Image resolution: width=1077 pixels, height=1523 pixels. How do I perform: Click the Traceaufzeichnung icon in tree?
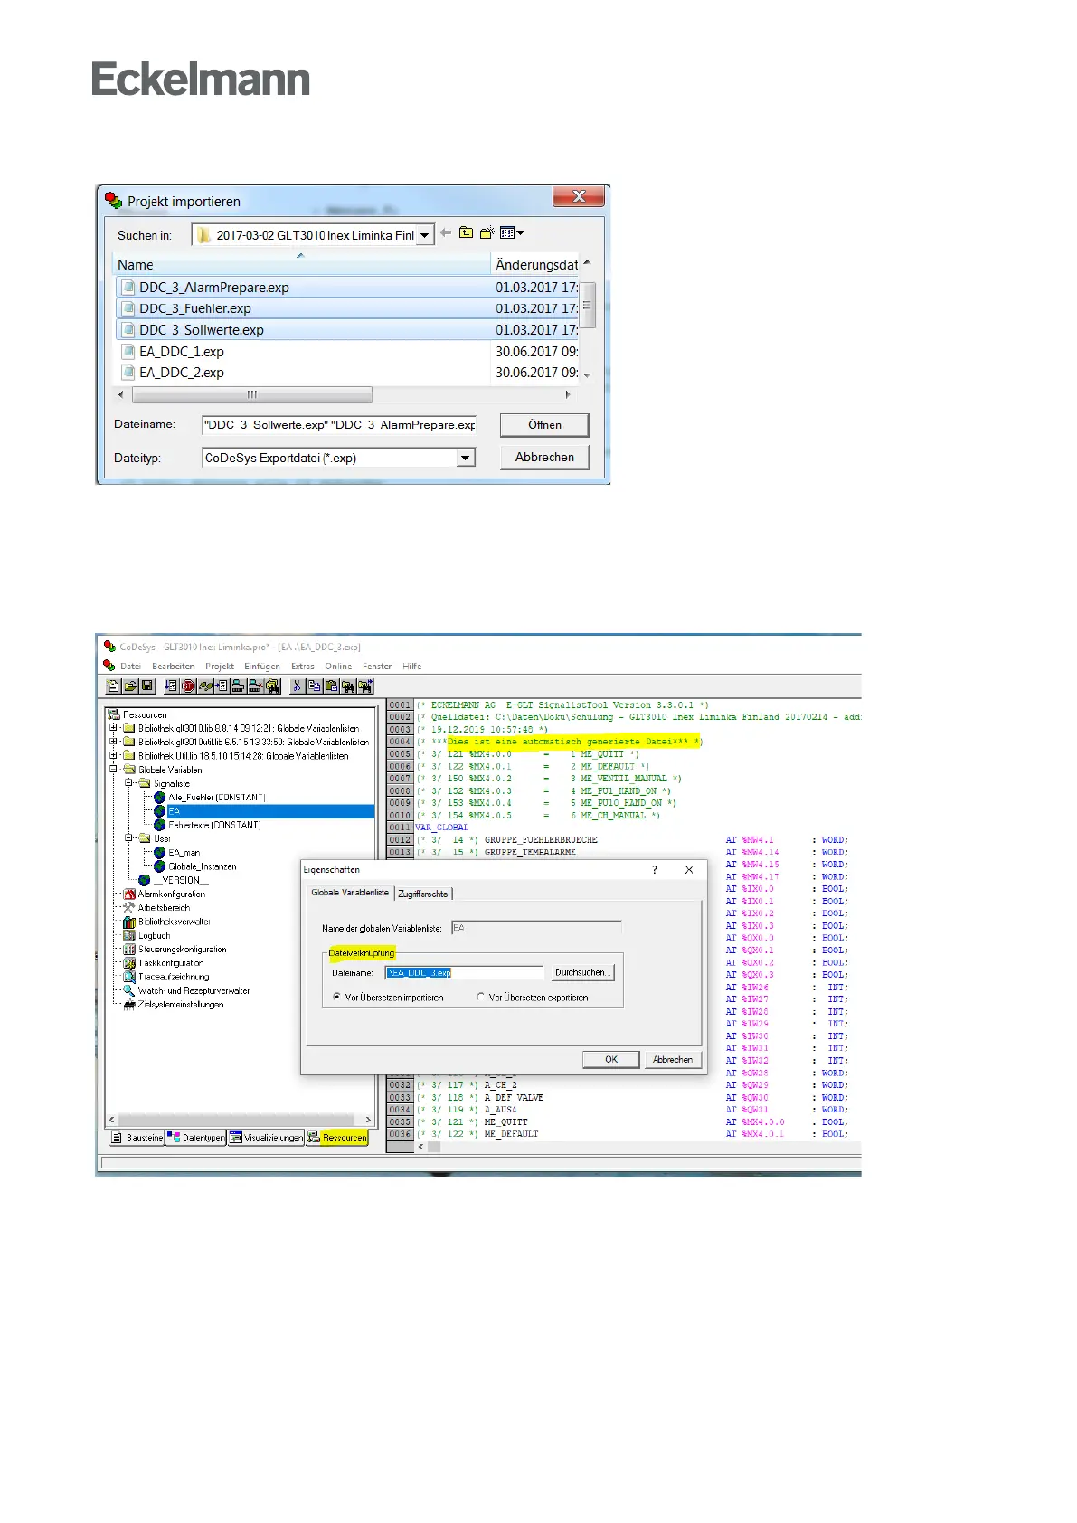[x=129, y=977]
